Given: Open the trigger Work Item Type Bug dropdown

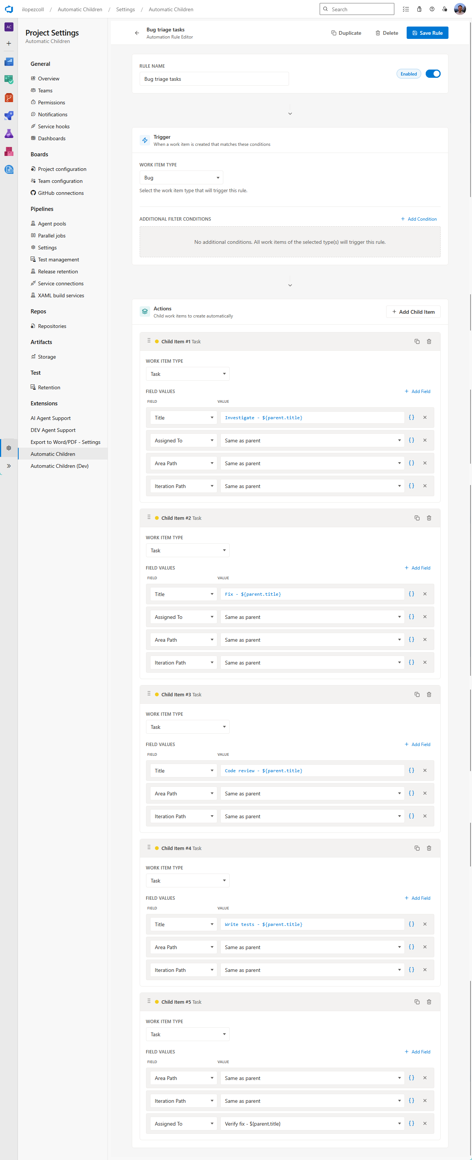Looking at the screenshot, I should pos(181,178).
